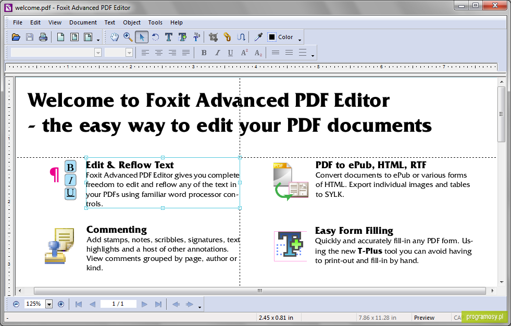The height and width of the screenshot is (326, 511).
Task: Toggle Underline formatting
Action: click(x=230, y=53)
